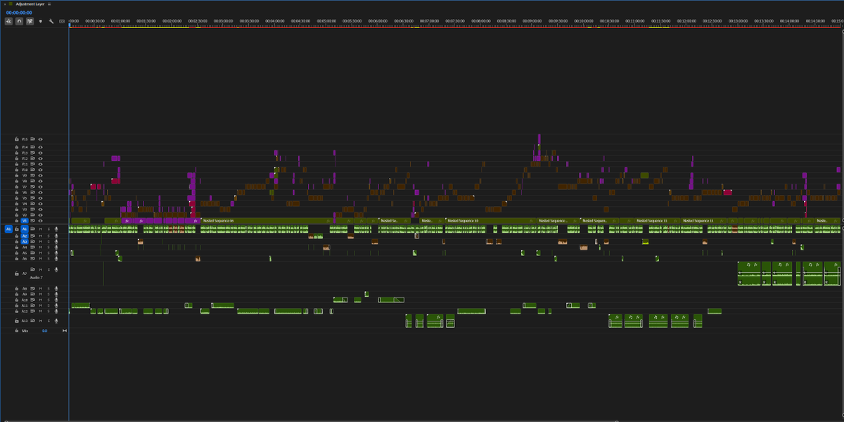The image size is (844, 422).
Task: Enable voice-over record on A6
Action: click(x=56, y=258)
